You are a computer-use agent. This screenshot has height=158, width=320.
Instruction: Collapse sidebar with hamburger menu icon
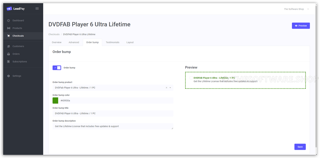[x=37, y=9]
